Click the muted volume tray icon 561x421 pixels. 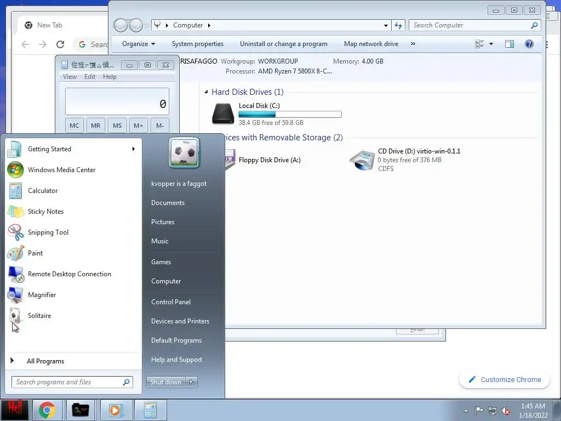[506, 411]
